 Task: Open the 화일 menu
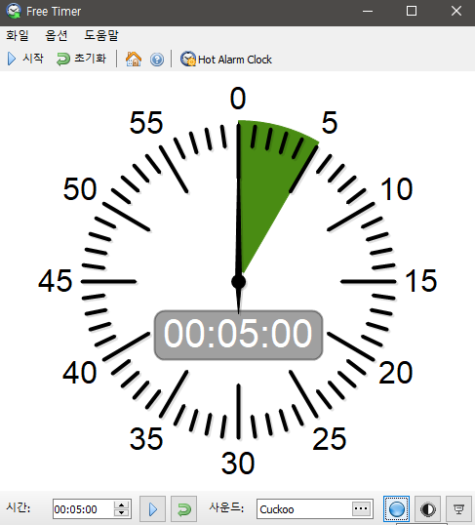pos(18,35)
